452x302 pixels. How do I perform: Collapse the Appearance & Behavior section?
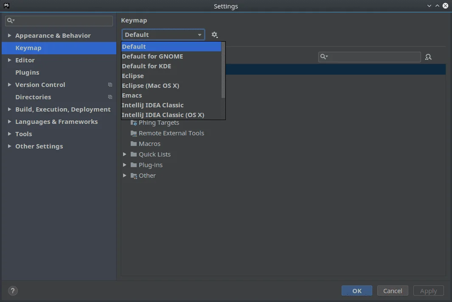pos(10,36)
